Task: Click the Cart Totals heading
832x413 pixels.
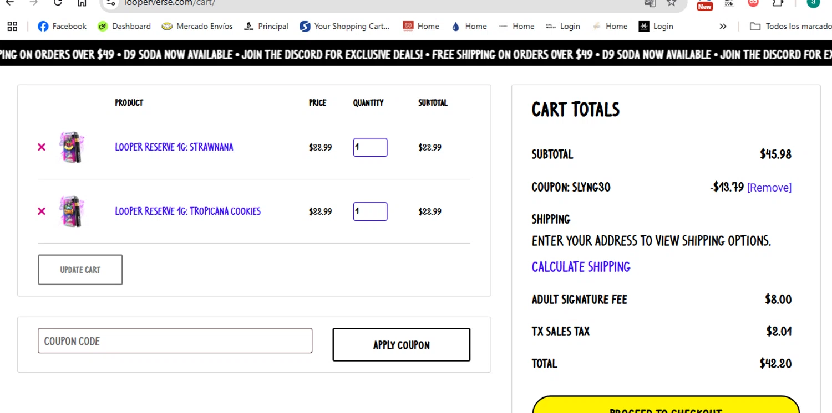Action: (575, 110)
